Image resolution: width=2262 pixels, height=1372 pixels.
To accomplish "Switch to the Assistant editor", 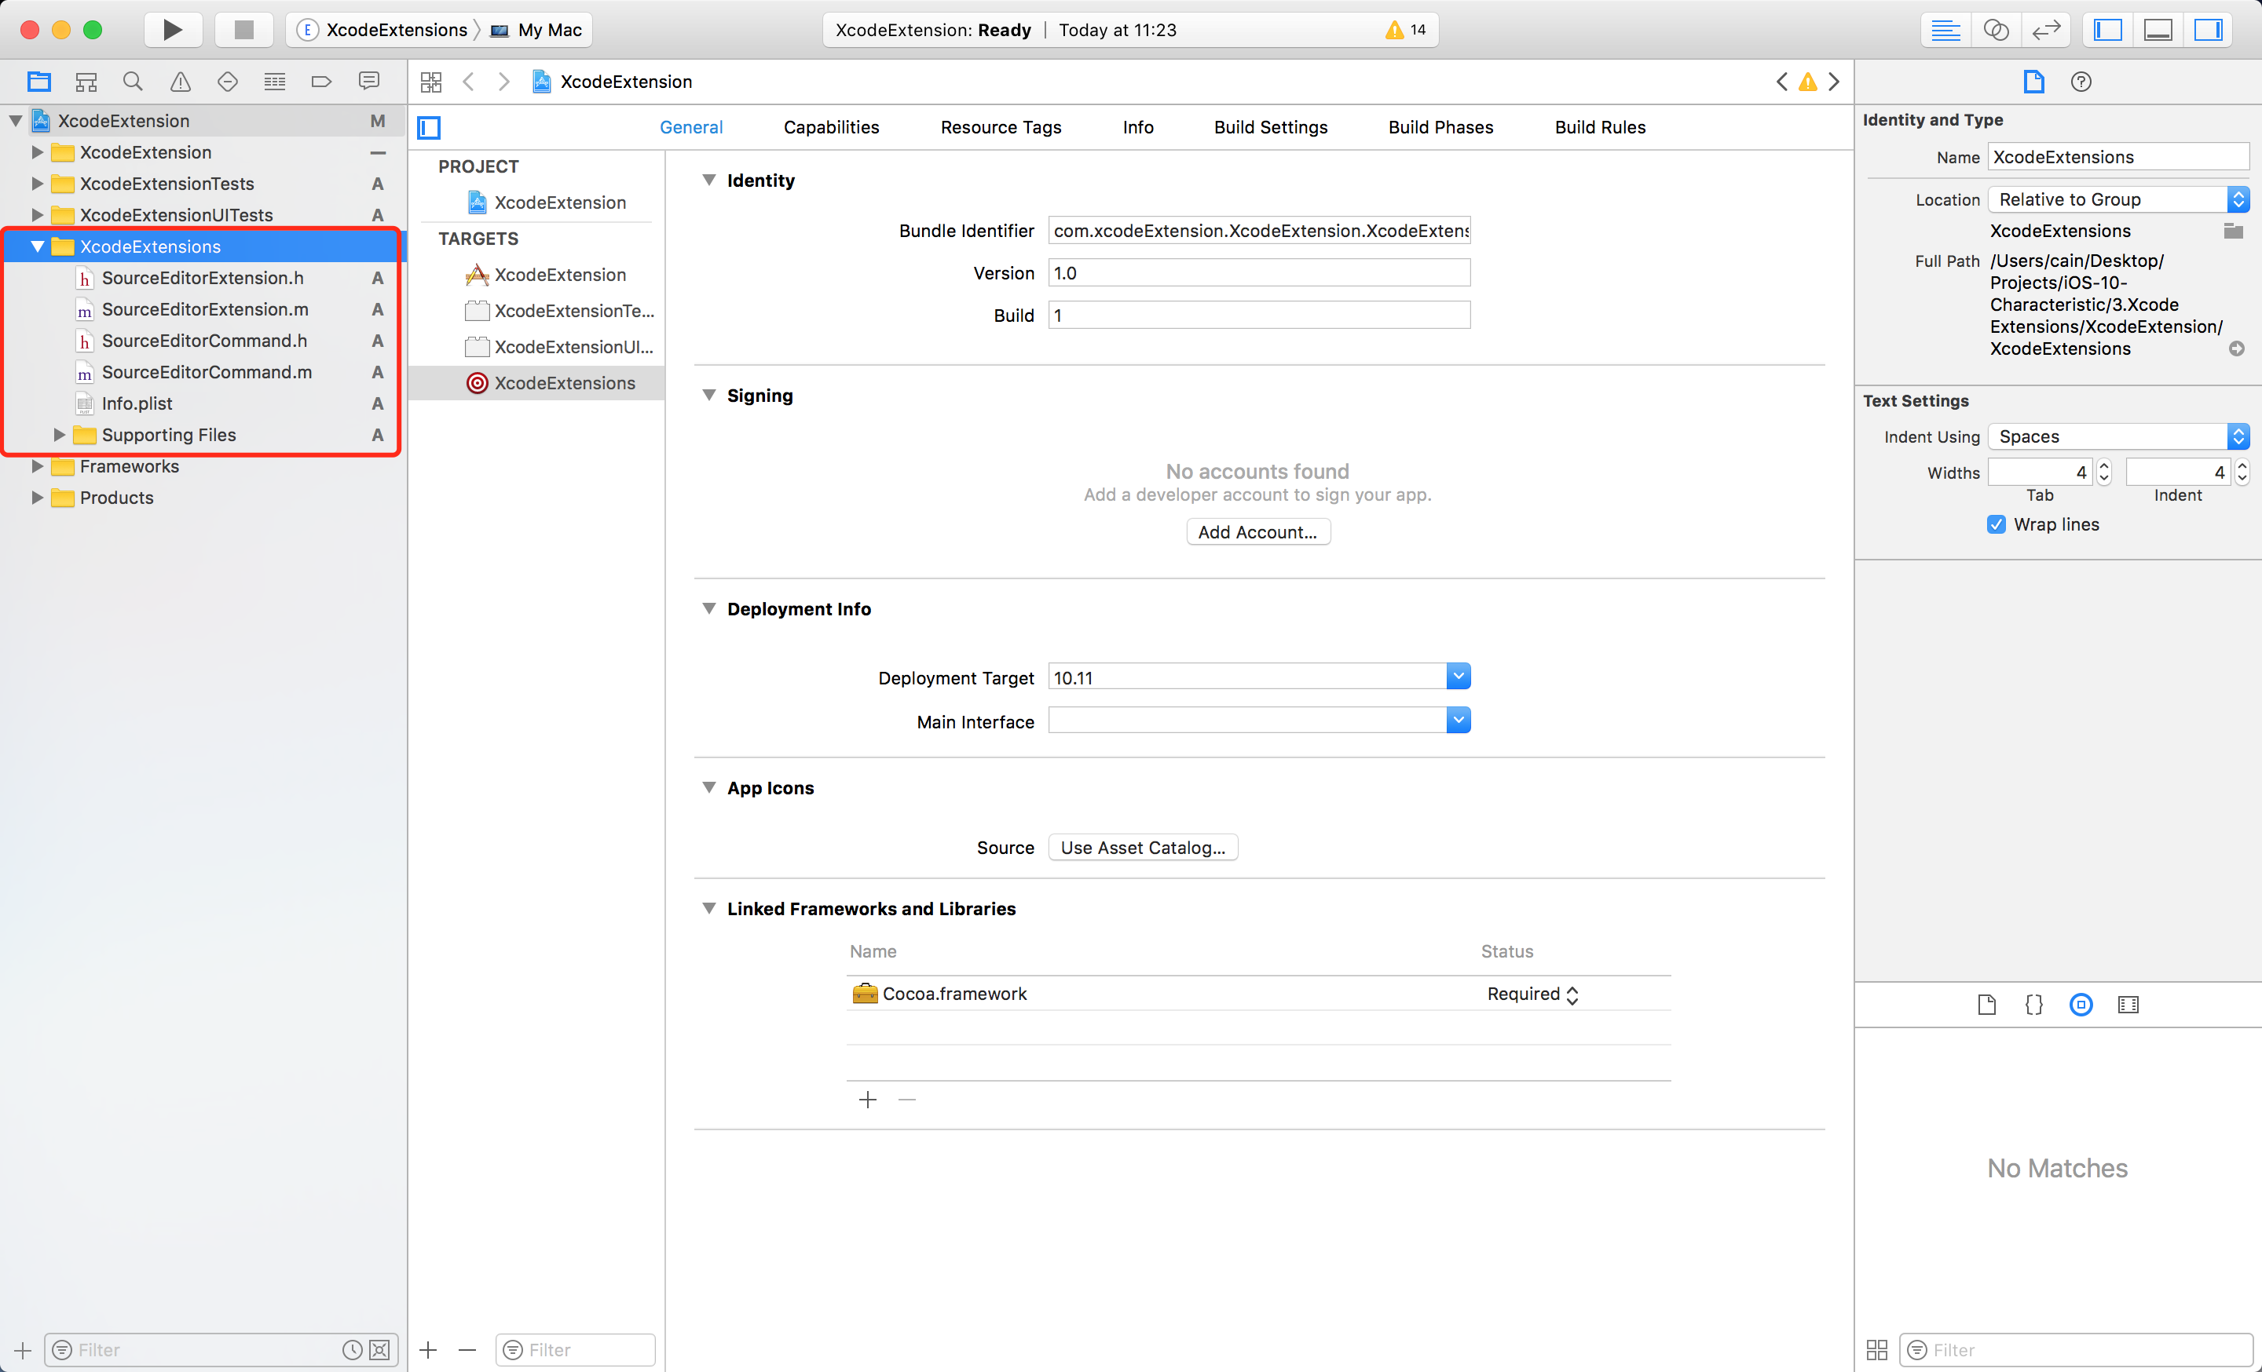I will [1996, 29].
